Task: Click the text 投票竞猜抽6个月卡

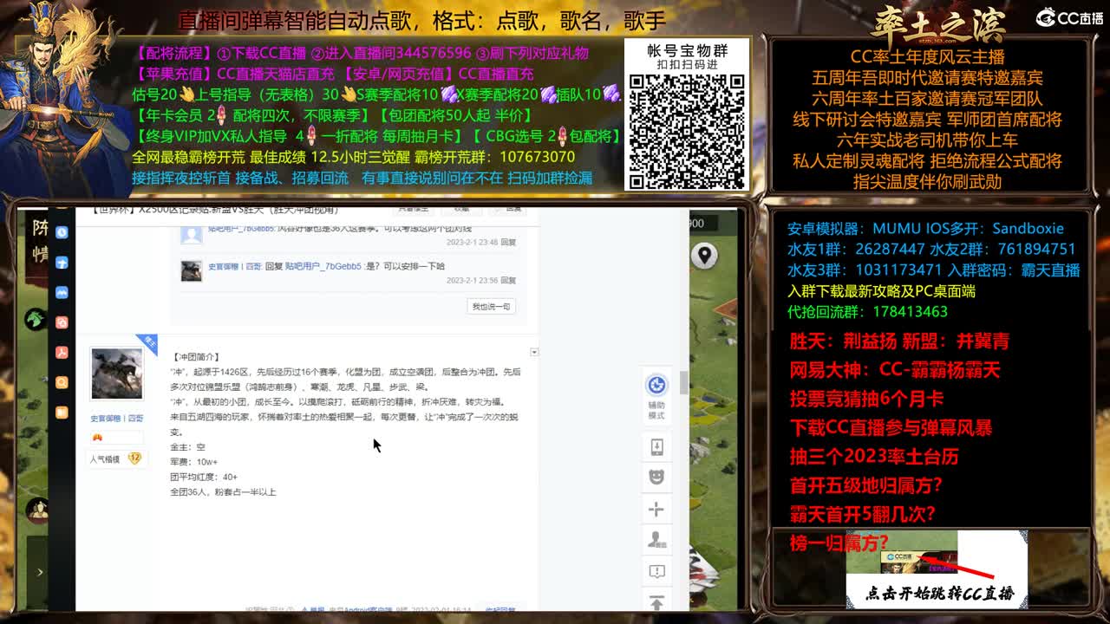Action: click(866, 399)
